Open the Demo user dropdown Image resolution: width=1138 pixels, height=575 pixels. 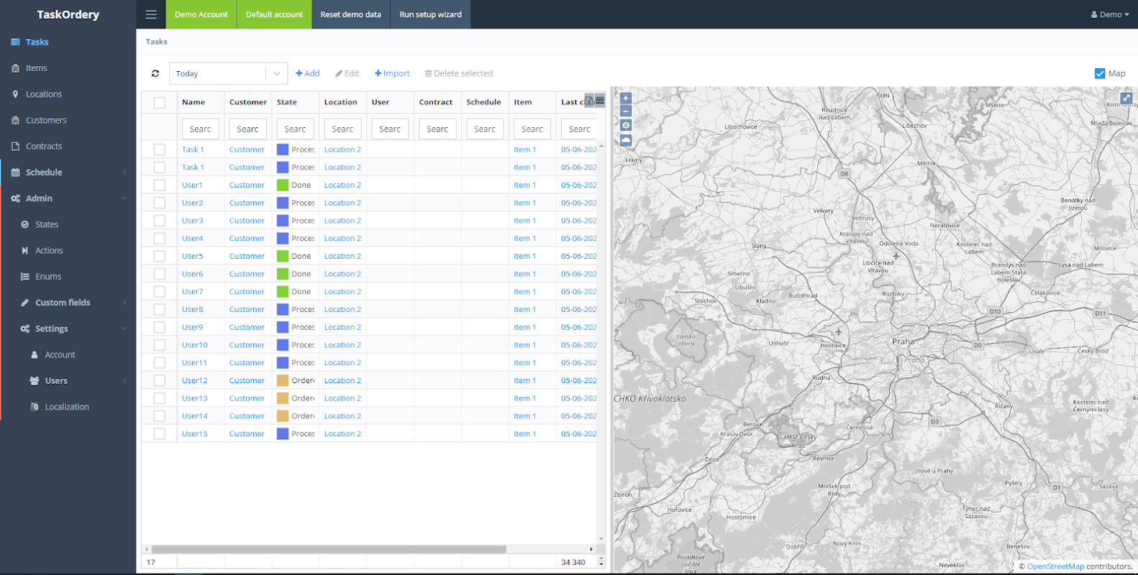click(1110, 14)
